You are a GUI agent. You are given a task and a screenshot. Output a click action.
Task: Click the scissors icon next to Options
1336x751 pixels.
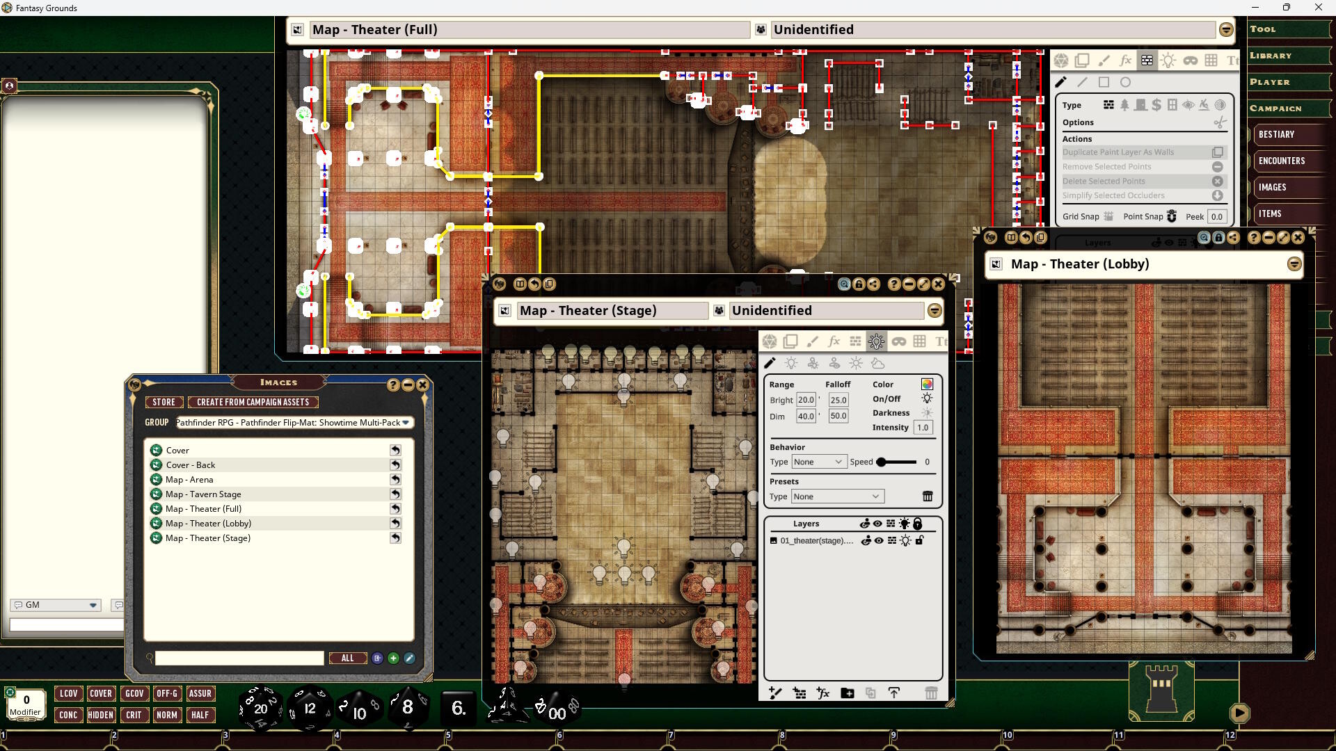tap(1219, 122)
